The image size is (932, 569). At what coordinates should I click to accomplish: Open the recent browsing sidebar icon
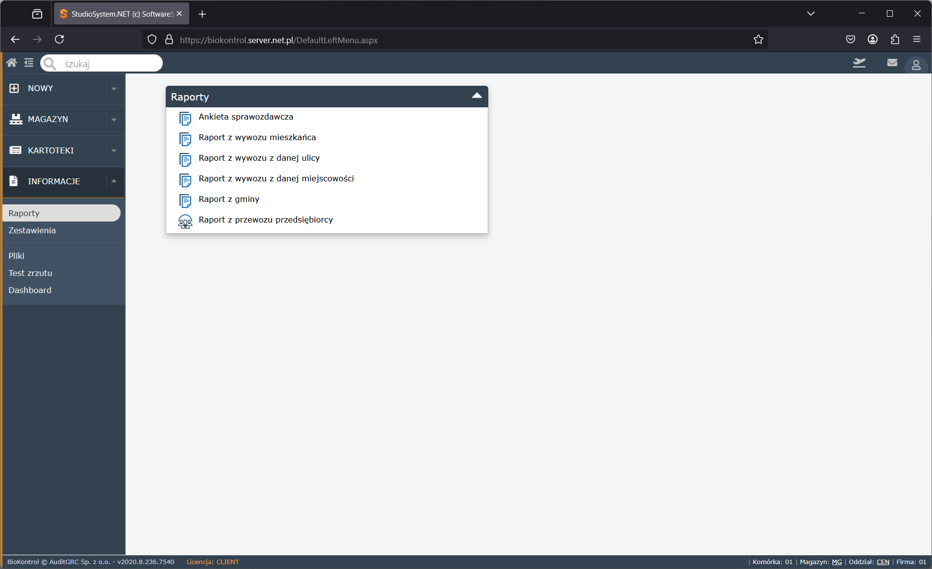37,14
